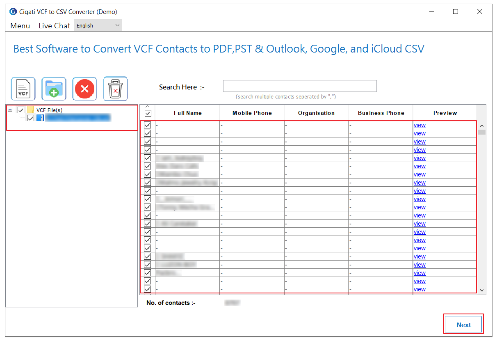The width and height of the screenshot is (497, 341).
Task: Click the contact list scrollbar thumb
Action: (482, 132)
